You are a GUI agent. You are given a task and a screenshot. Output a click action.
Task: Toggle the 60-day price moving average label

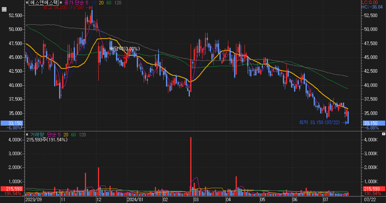(x=108, y=3)
